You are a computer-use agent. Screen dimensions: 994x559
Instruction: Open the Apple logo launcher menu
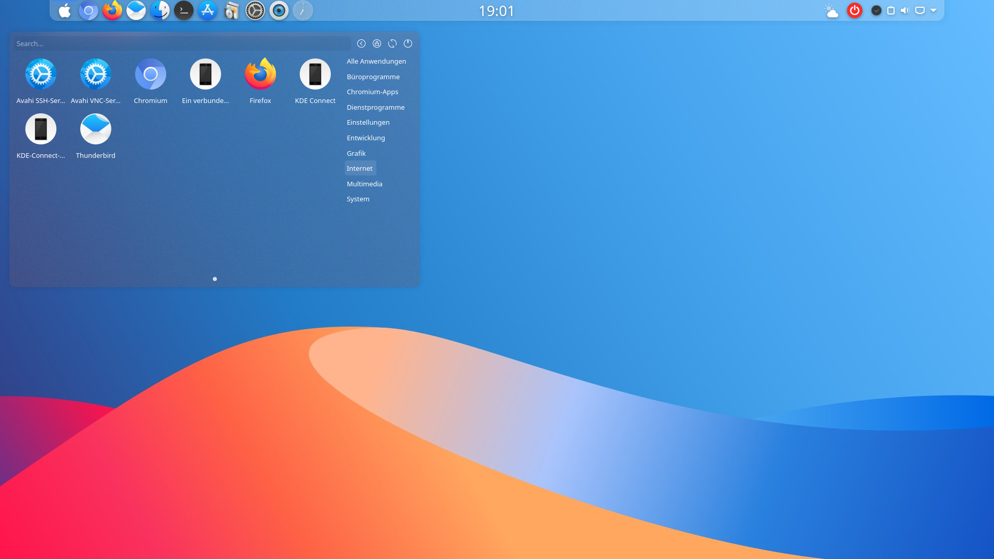[x=64, y=10]
